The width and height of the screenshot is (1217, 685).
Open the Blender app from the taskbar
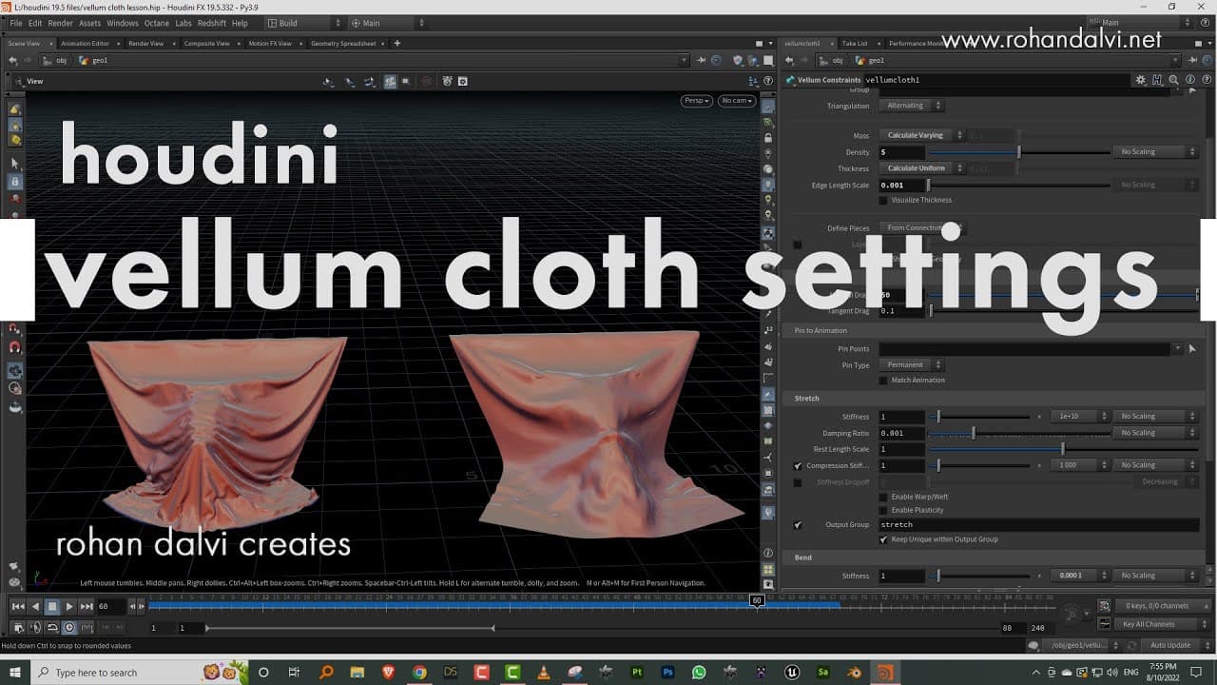point(855,673)
